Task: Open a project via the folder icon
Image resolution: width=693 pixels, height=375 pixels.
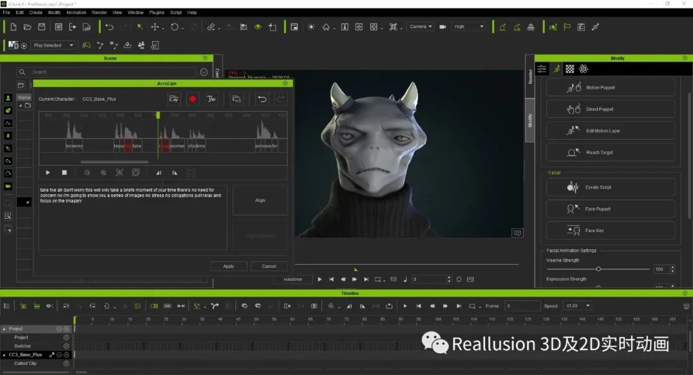Action: coord(28,27)
